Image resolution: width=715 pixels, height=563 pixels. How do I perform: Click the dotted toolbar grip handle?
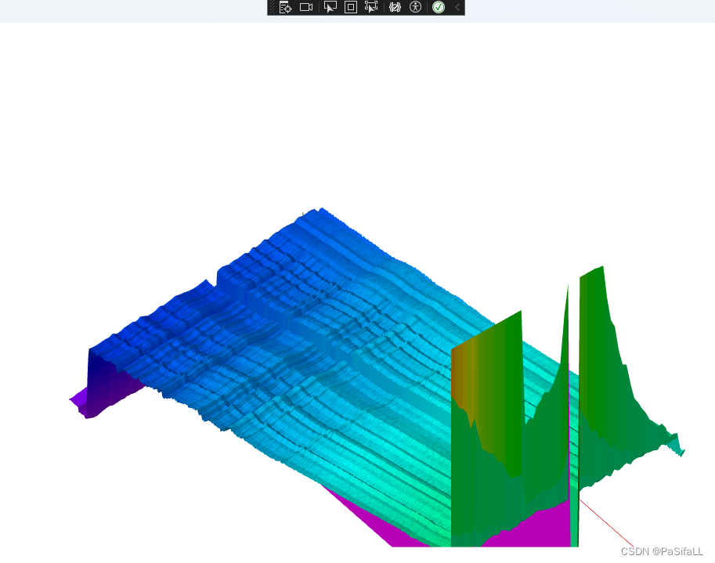coord(271,8)
